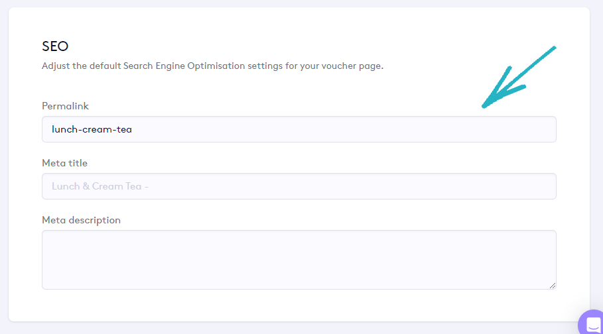This screenshot has height=334, width=603.
Task: Click the word 'Cream' in Meta title placeholder
Action: click(107, 186)
